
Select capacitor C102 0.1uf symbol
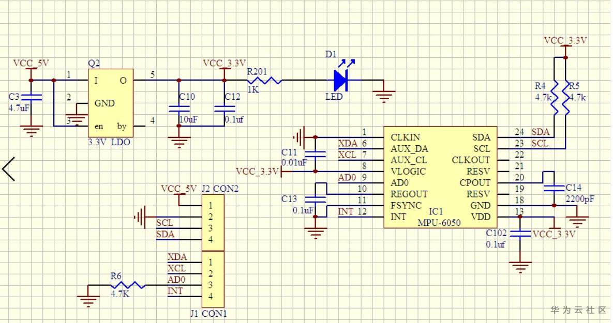(x=520, y=234)
